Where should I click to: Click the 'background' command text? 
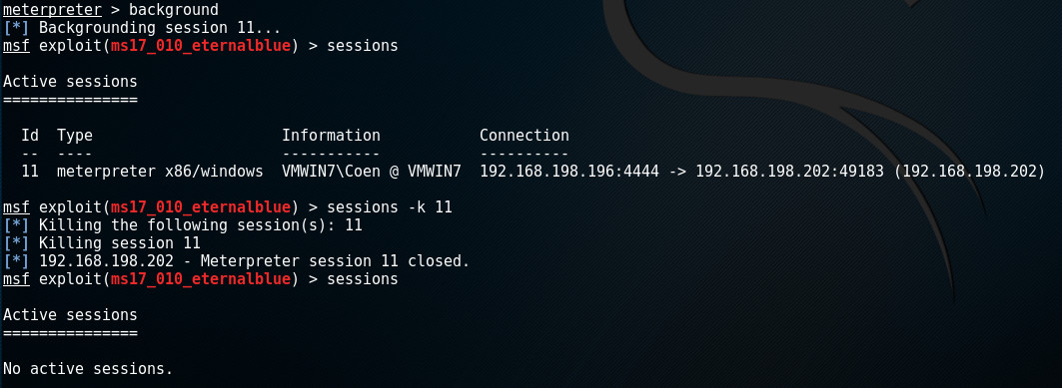click(174, 9)
